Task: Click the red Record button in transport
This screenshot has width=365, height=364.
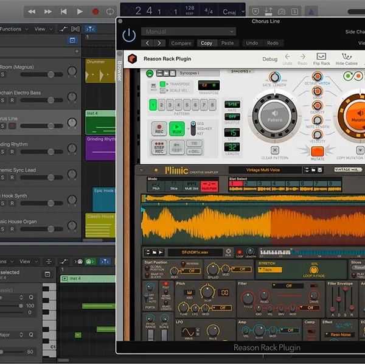Action: click(x=96, y=12)
